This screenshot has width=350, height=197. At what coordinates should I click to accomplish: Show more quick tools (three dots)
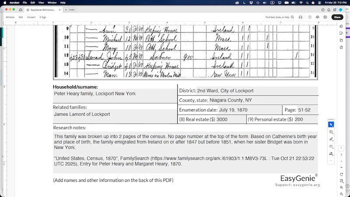point(331,161)
